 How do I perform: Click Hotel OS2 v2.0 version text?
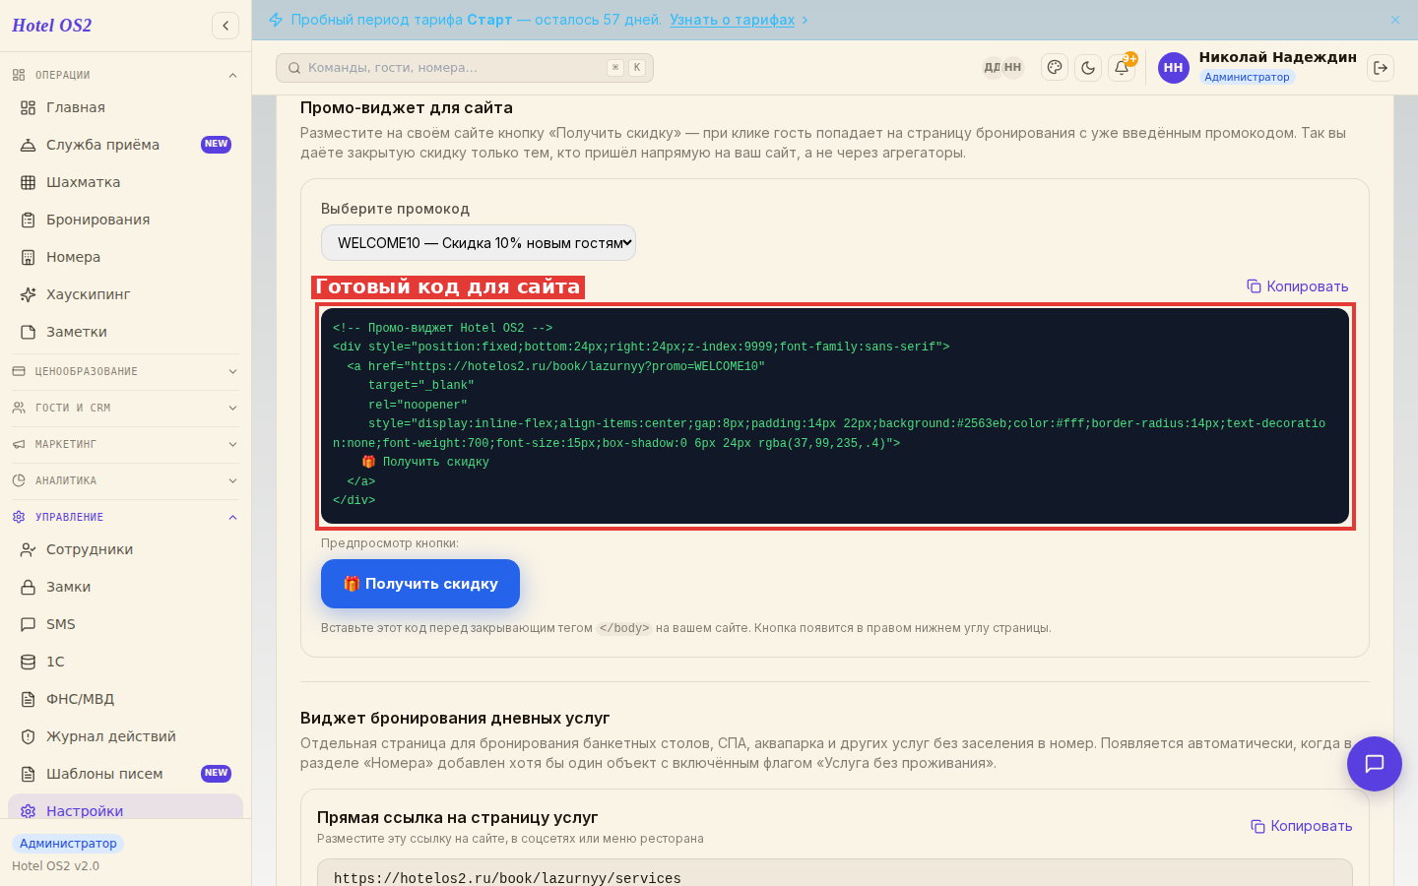pyautogui.click(x=55, y=866)
